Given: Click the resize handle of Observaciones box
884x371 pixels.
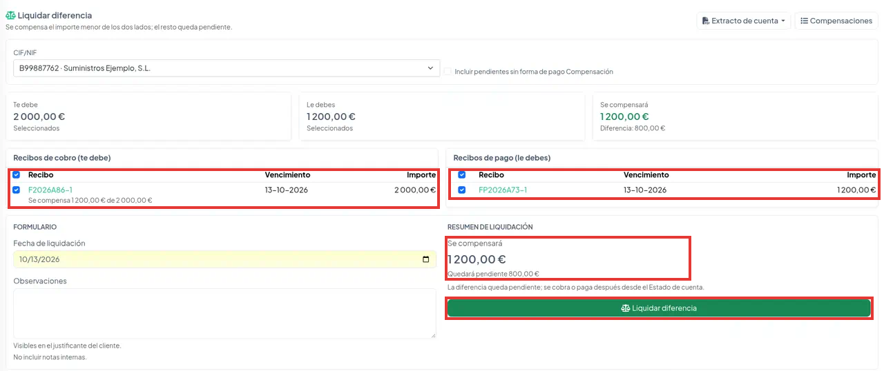Looking at the screenshot, I should click(x=433, y=336).
